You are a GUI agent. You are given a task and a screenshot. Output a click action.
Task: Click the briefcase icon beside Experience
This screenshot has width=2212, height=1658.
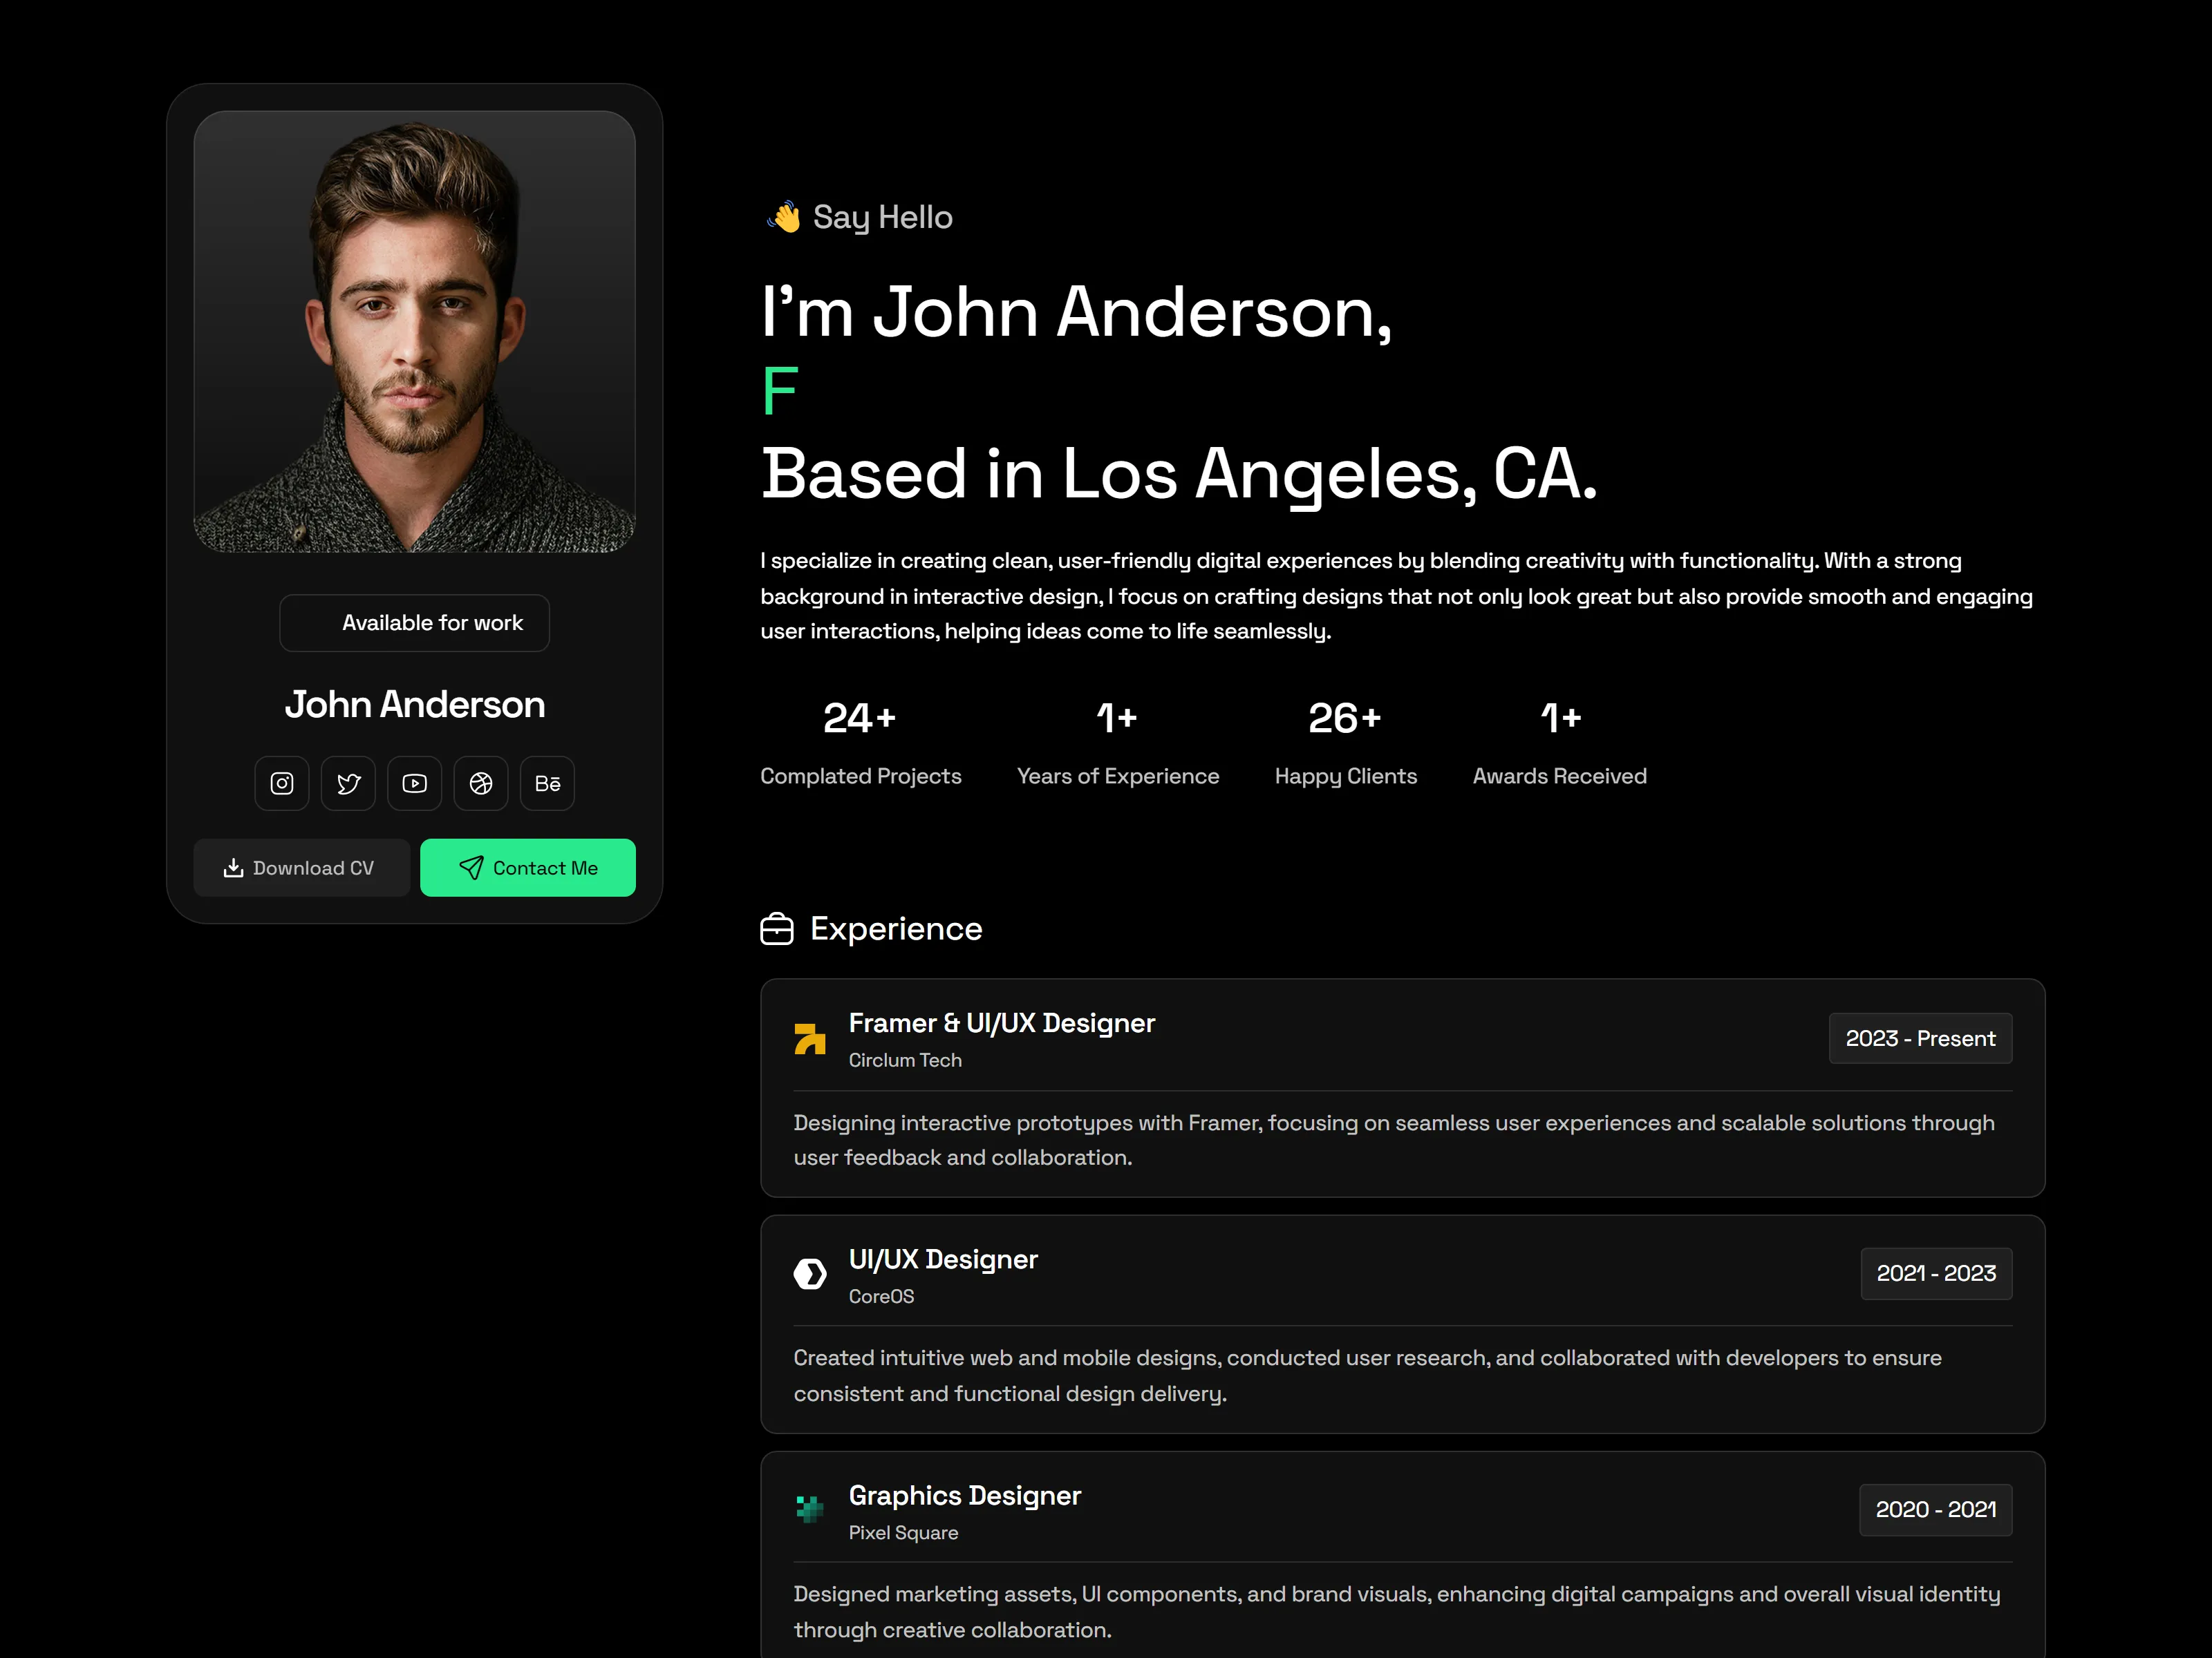tap(777, 929)
